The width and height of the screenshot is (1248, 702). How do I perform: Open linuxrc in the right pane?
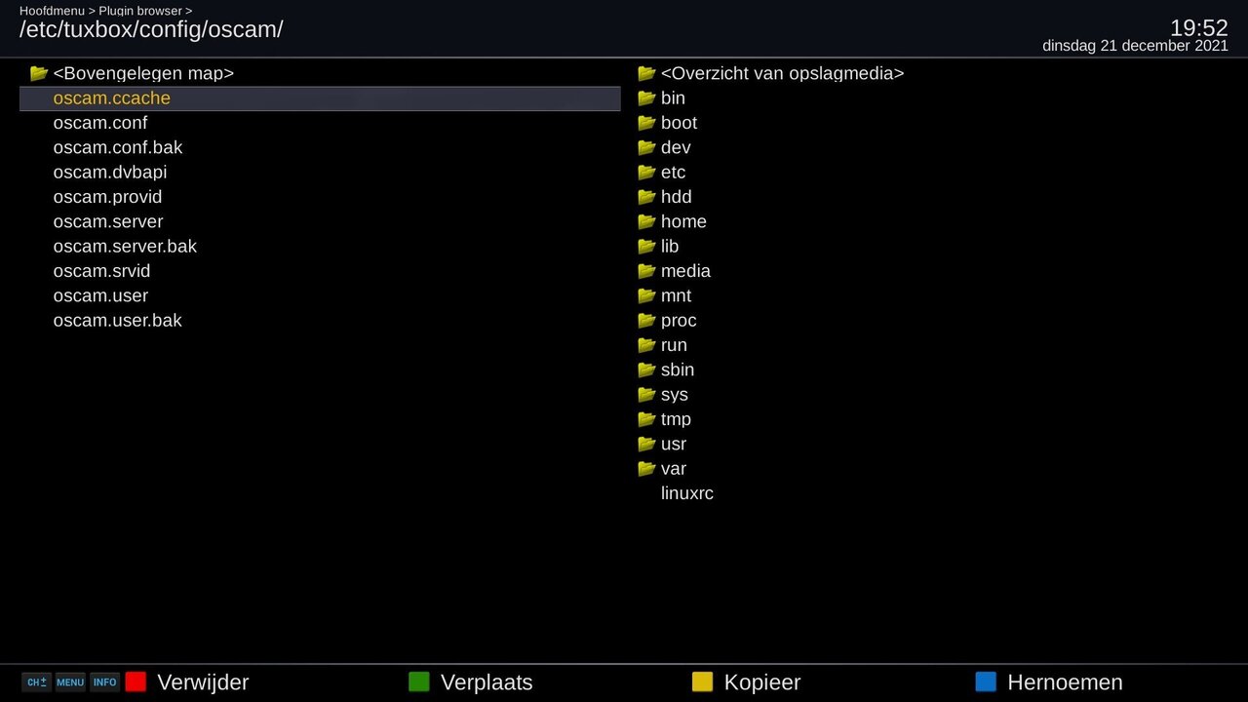click(686, 493)
